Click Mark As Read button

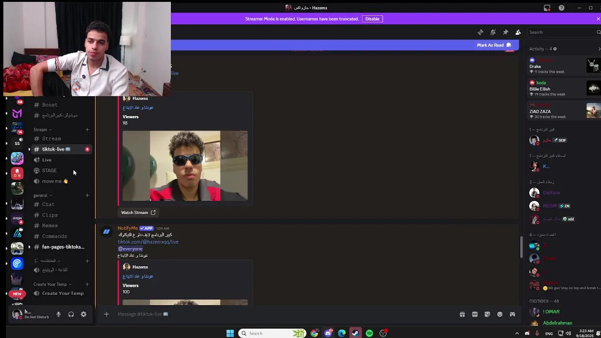click(494, 45)
